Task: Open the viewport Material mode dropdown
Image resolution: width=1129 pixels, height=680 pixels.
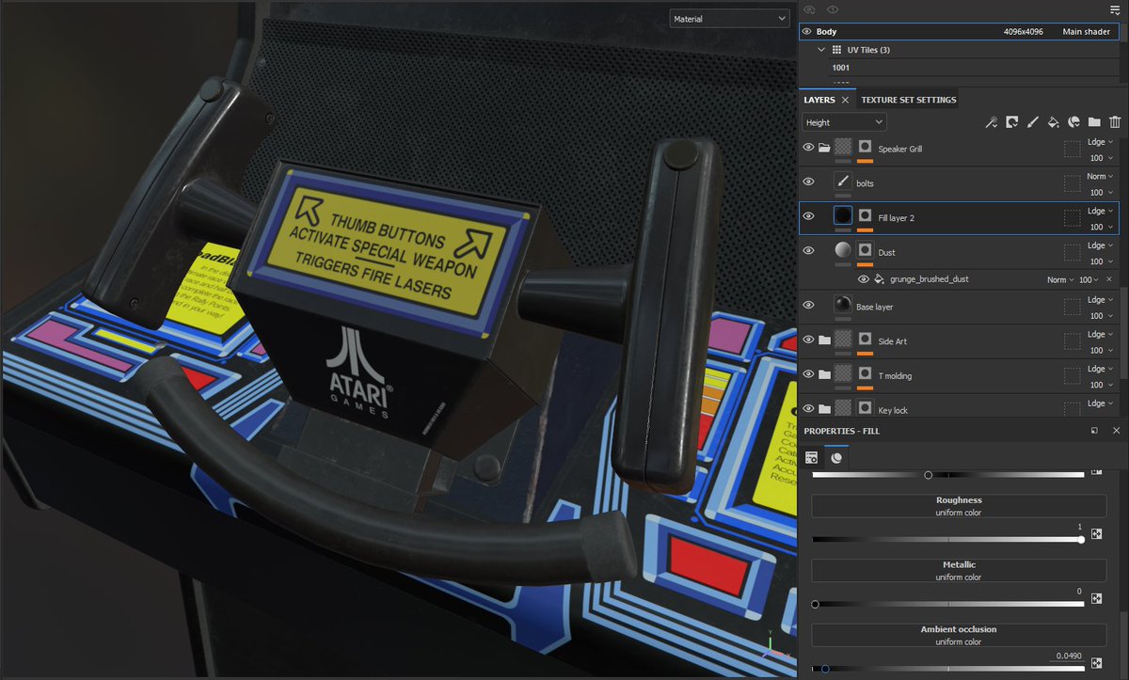Action: tap(729, 18)
